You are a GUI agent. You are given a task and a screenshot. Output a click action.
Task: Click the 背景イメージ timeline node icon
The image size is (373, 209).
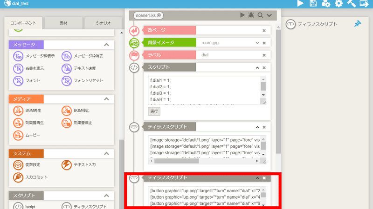tap(134, 43)
